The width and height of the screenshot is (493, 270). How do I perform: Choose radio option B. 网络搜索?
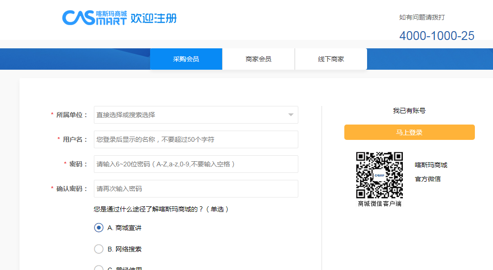coord(99,249)
